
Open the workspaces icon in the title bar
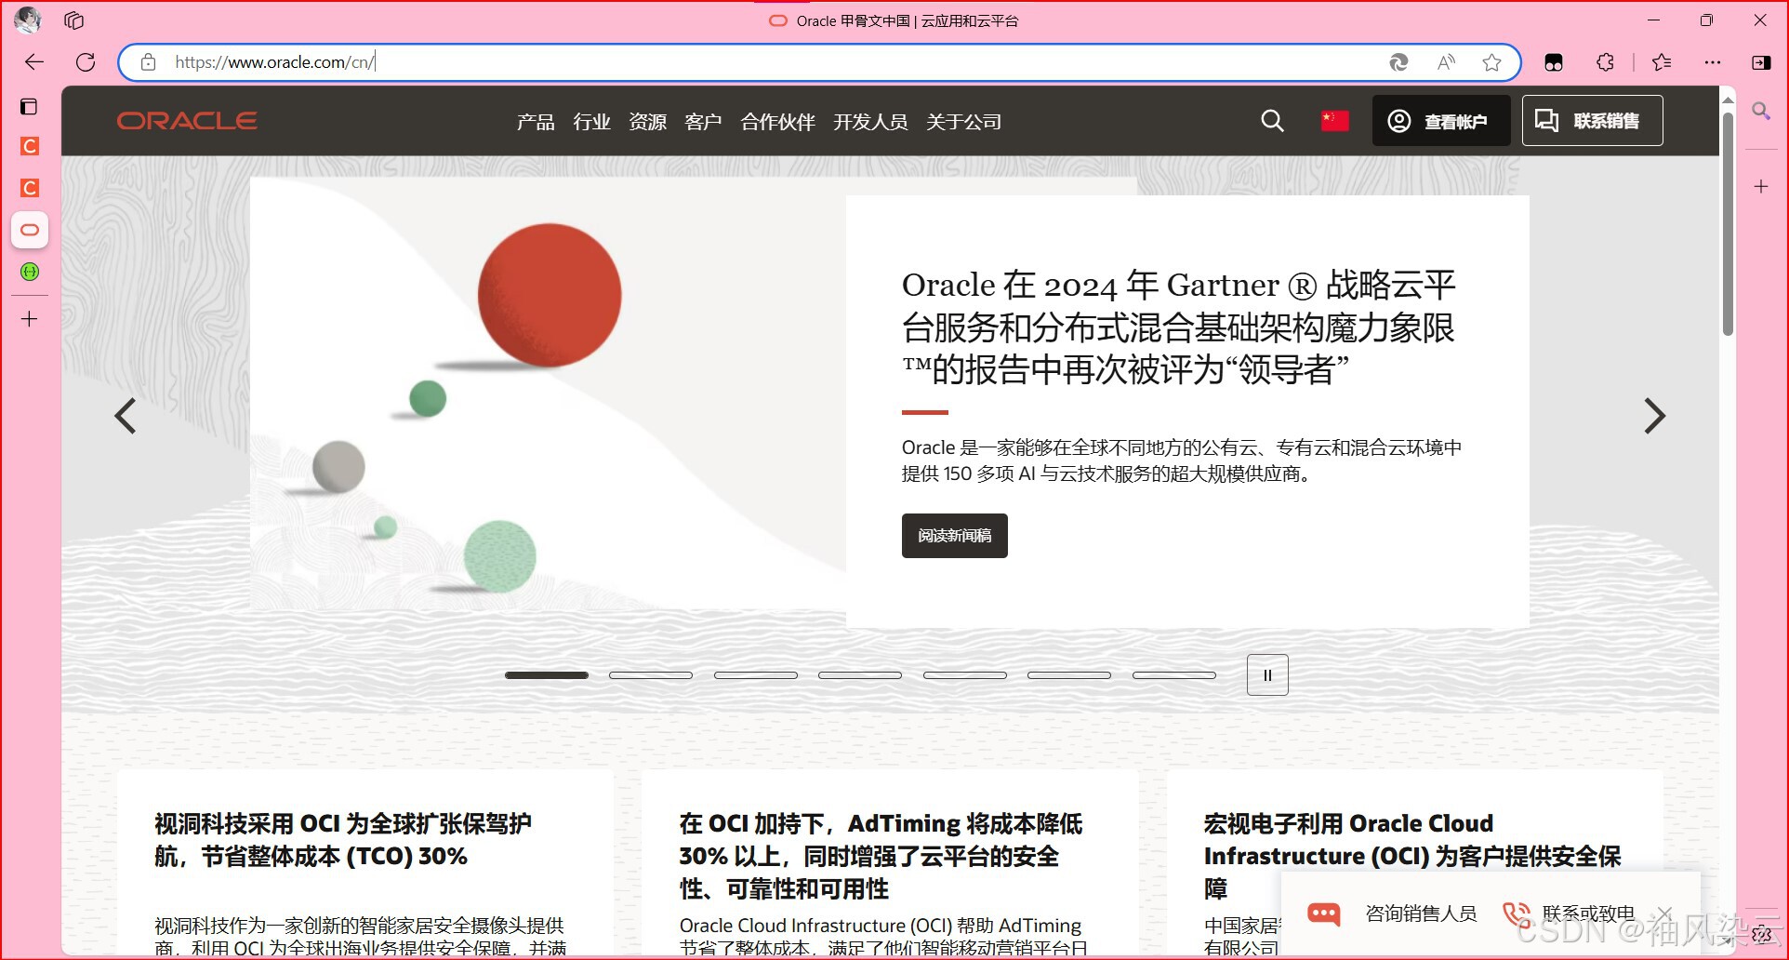[x=74, y=20]
